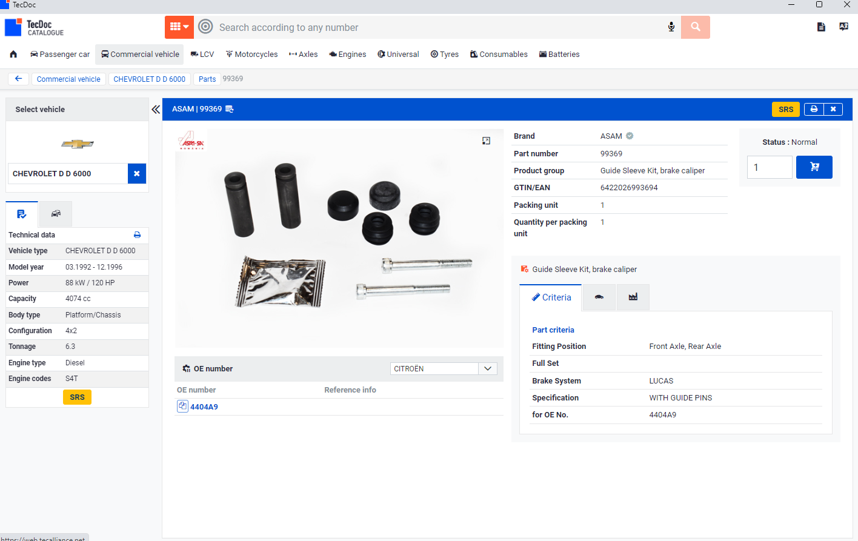Open OE number 4404A9 link
858x541 pixels.
click(x=204, y=407)
